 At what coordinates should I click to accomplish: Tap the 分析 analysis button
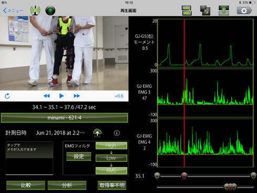[x=67, y=185]
